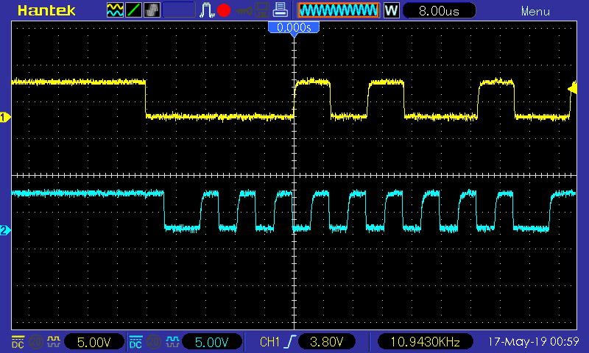Click the cyan CH2 probe square-wave icon

[172, 342]
